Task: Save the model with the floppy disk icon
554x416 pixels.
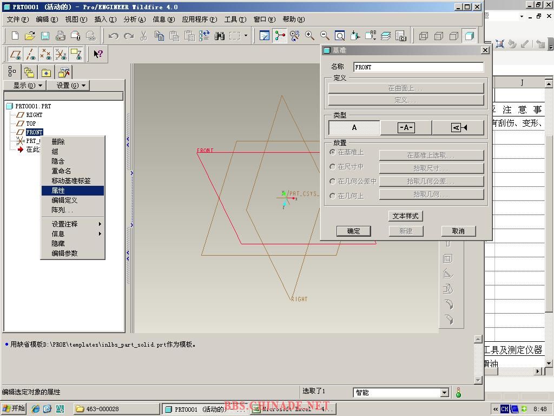Action: [x=45, y=36]
